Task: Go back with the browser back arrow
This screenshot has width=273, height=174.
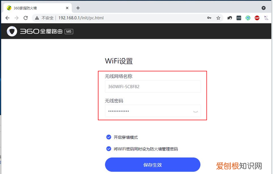Action: point(7,18)
